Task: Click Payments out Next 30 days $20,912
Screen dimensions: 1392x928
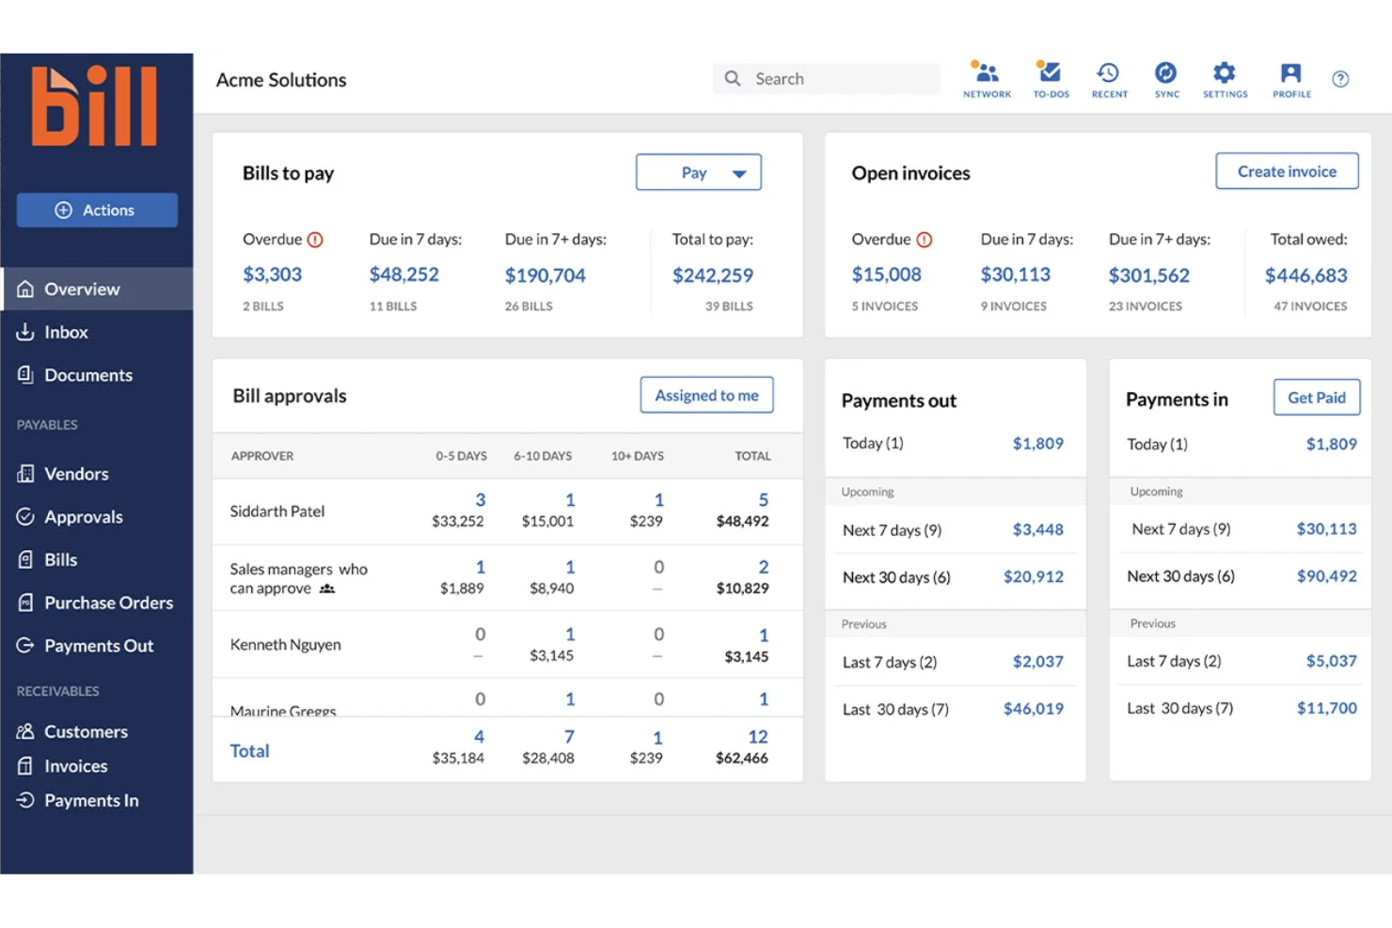Action: click(x=1034, y=576)
